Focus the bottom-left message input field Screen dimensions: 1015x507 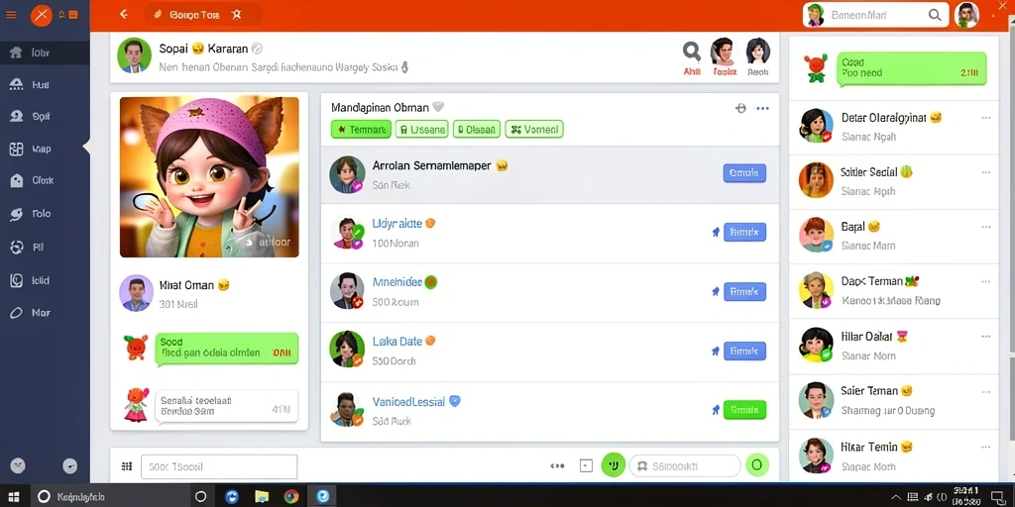point(219,466)
